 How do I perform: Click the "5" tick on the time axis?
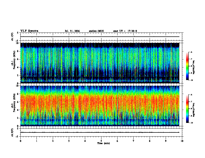pos(101,141)
